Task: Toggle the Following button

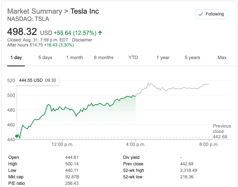Action: (211, 14)
